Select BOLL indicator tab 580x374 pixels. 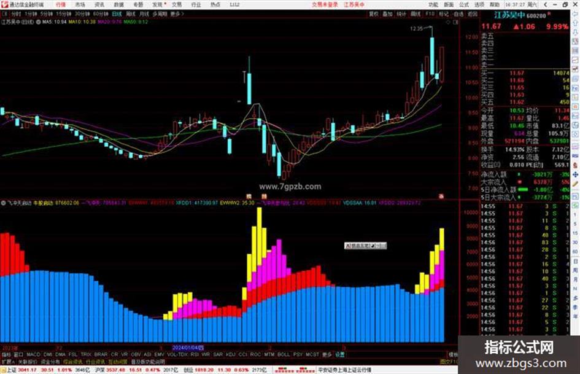coord(284,354)
